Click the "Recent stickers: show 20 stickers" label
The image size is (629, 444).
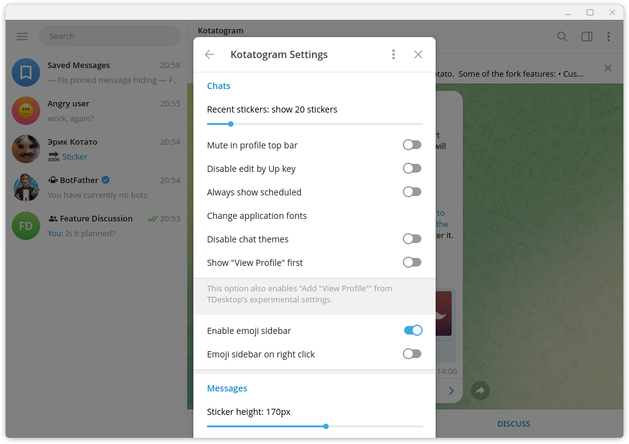coord(272,109)
